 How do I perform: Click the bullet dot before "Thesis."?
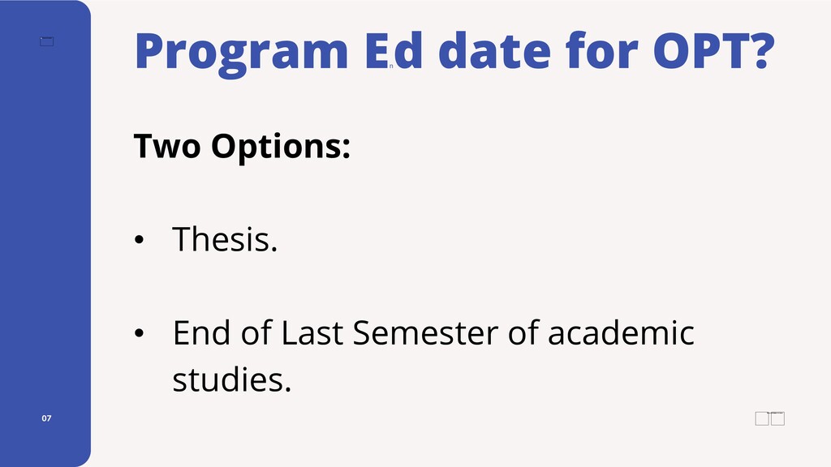coord(139,241)
